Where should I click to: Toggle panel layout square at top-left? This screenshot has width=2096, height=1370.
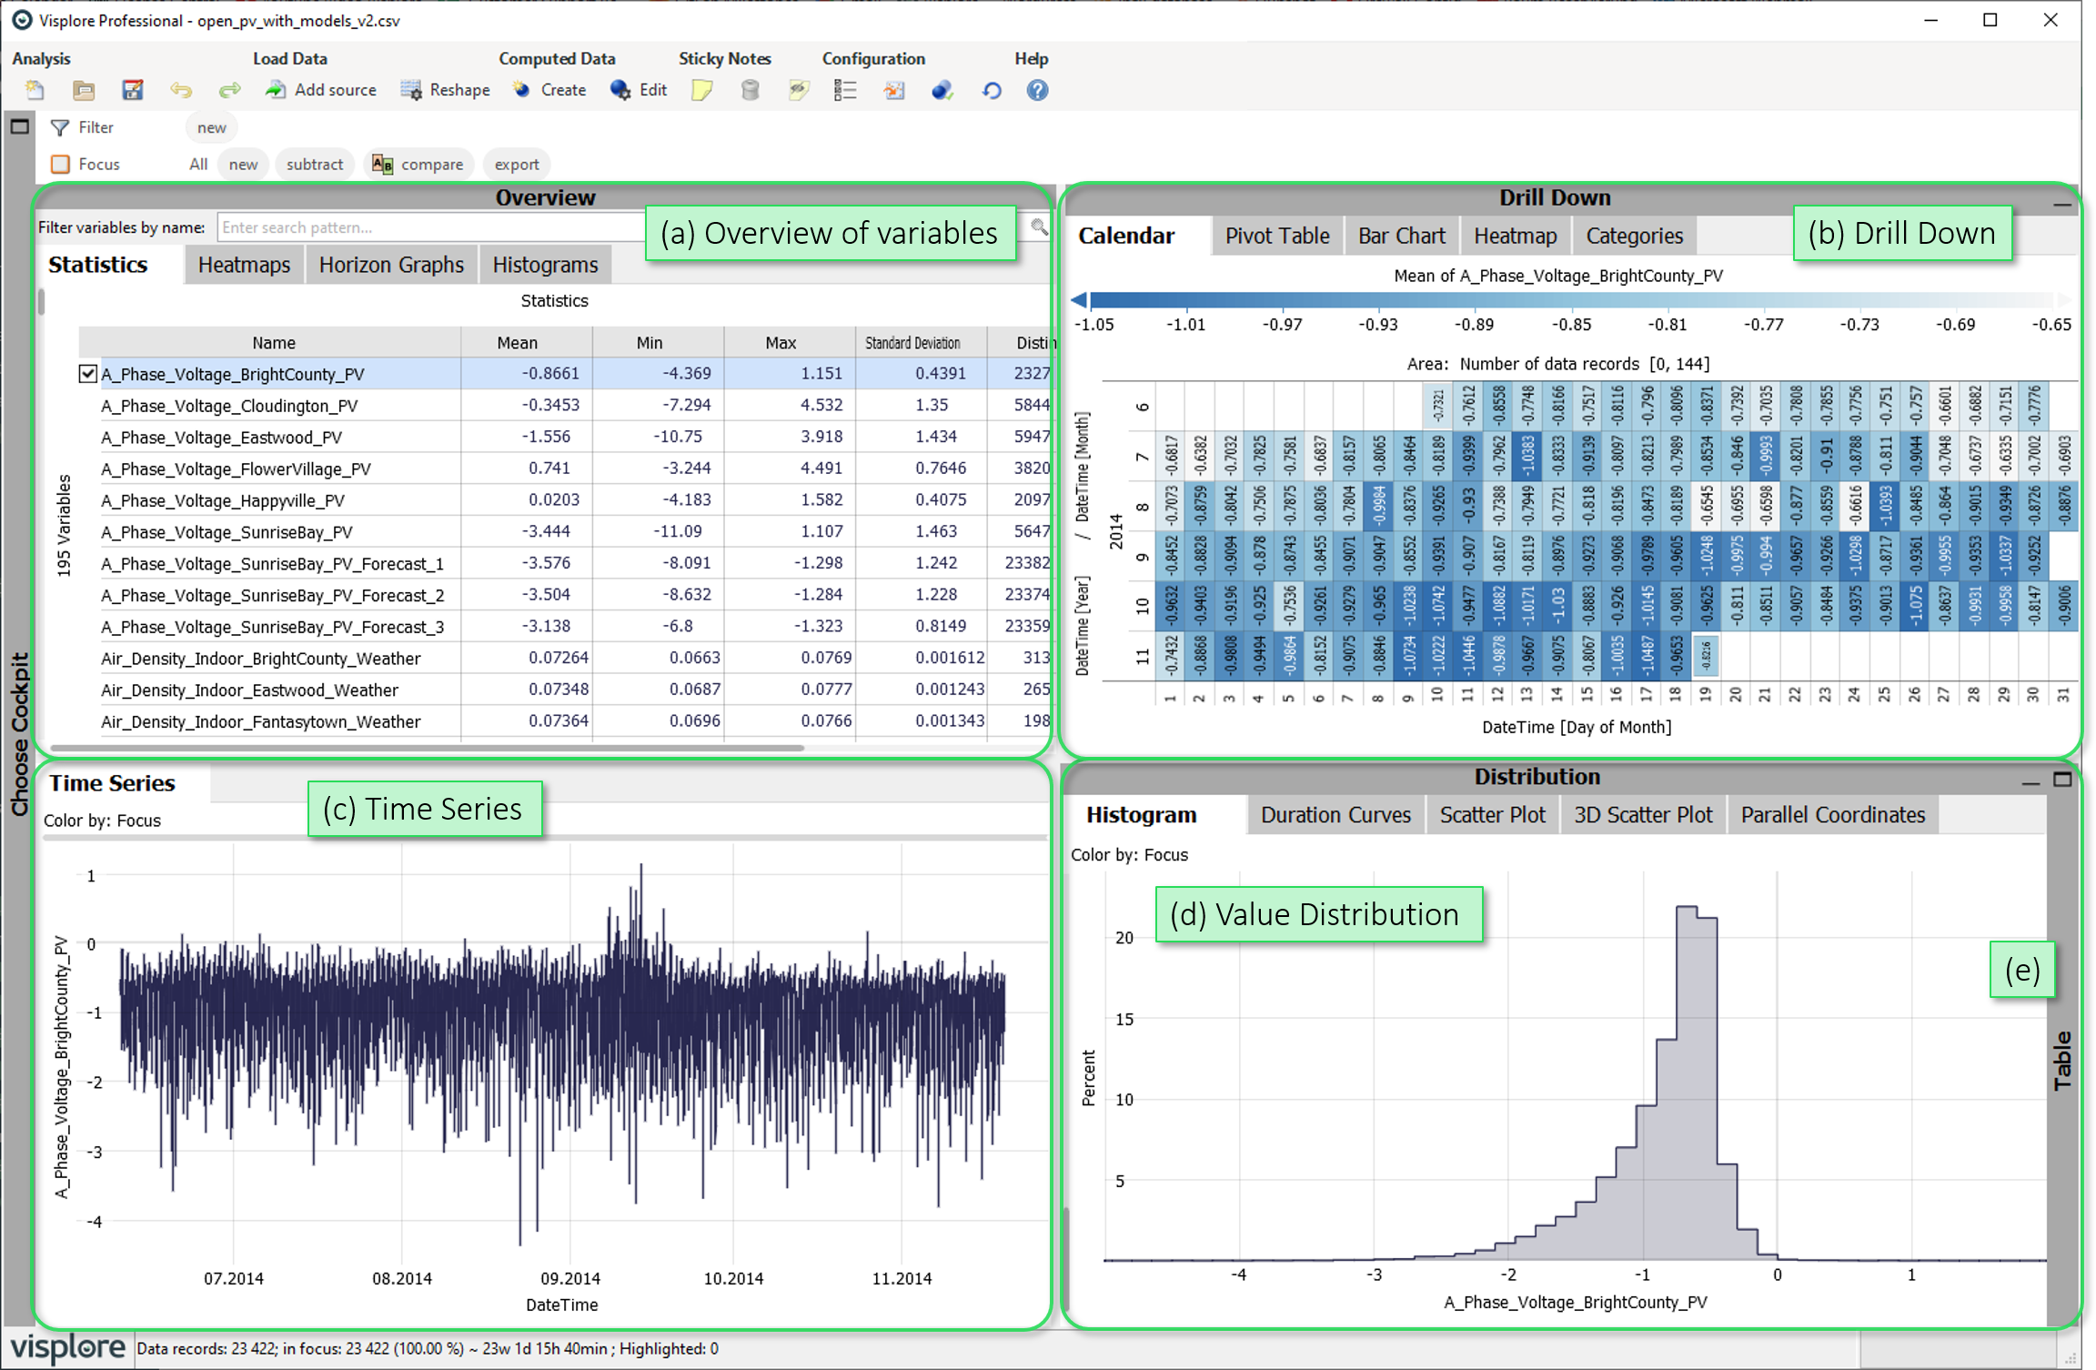click(x=20, y=126)
